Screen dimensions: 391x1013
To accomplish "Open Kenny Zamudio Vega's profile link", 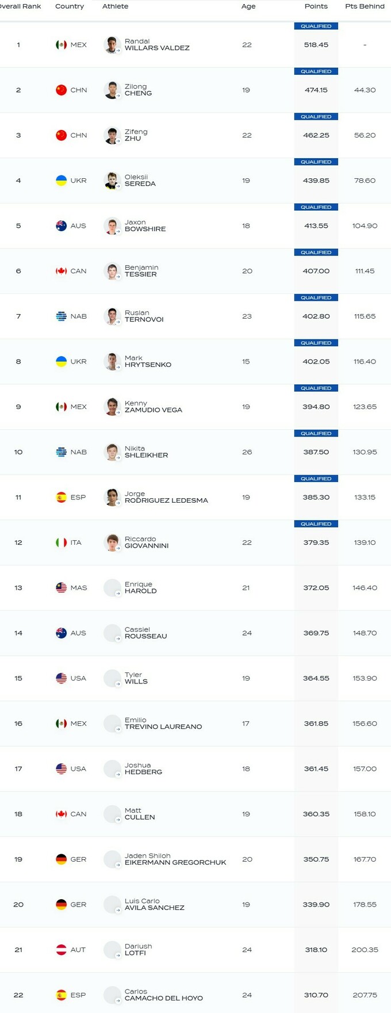I will coord(153,407).
